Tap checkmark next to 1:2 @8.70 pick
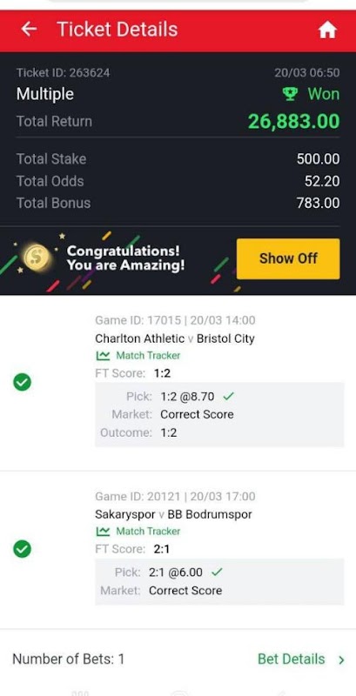356x696 pixels. pos(228,397)
